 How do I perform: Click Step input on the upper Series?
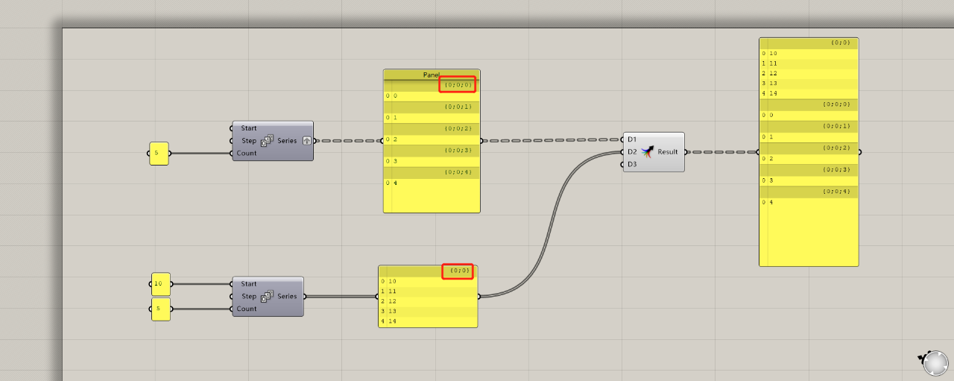(248, 141)
